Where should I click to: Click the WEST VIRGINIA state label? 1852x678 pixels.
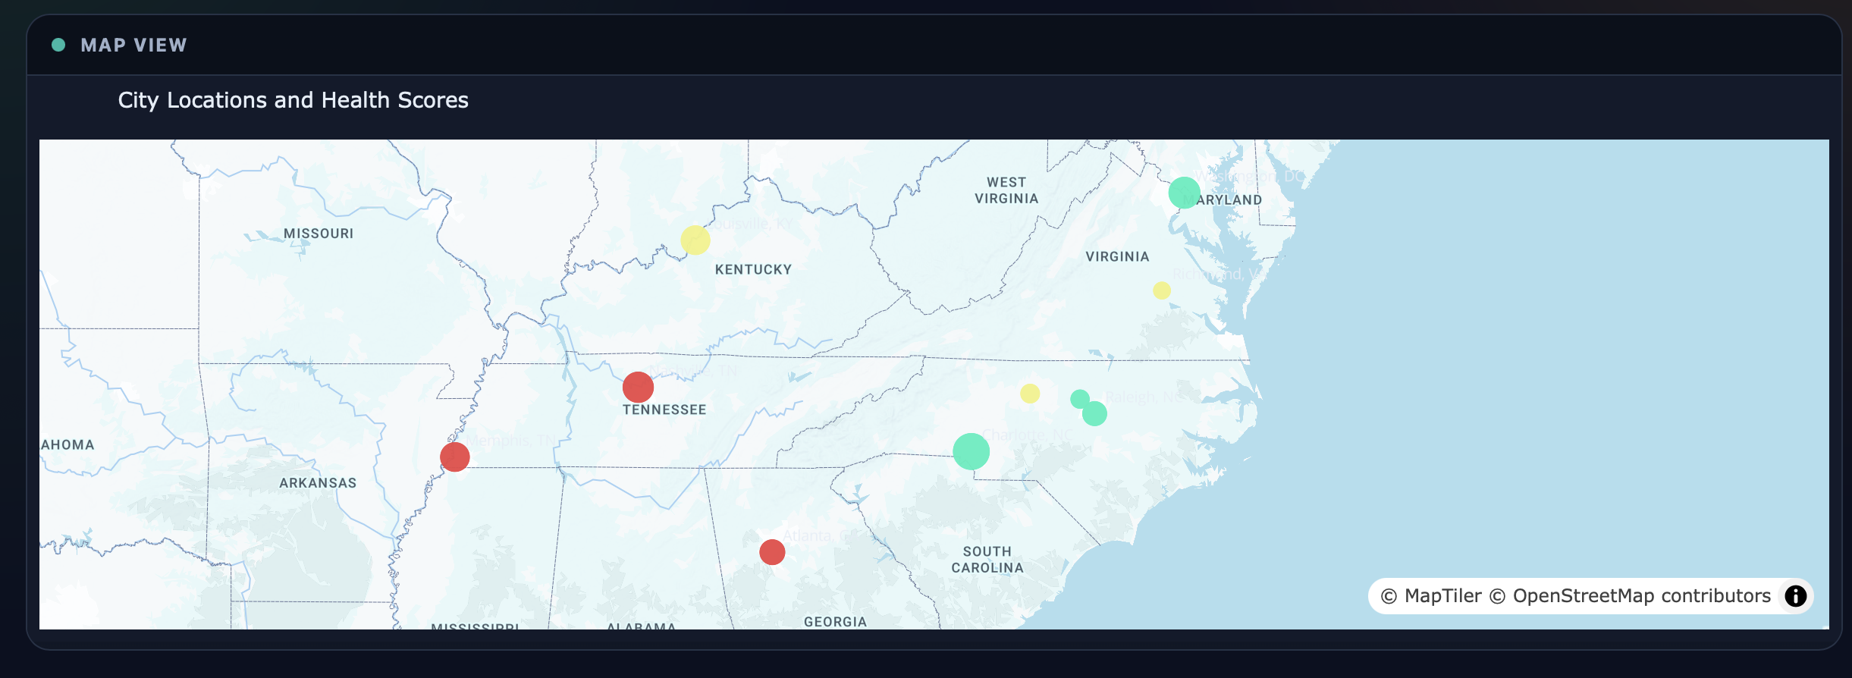pos(1006,190)
